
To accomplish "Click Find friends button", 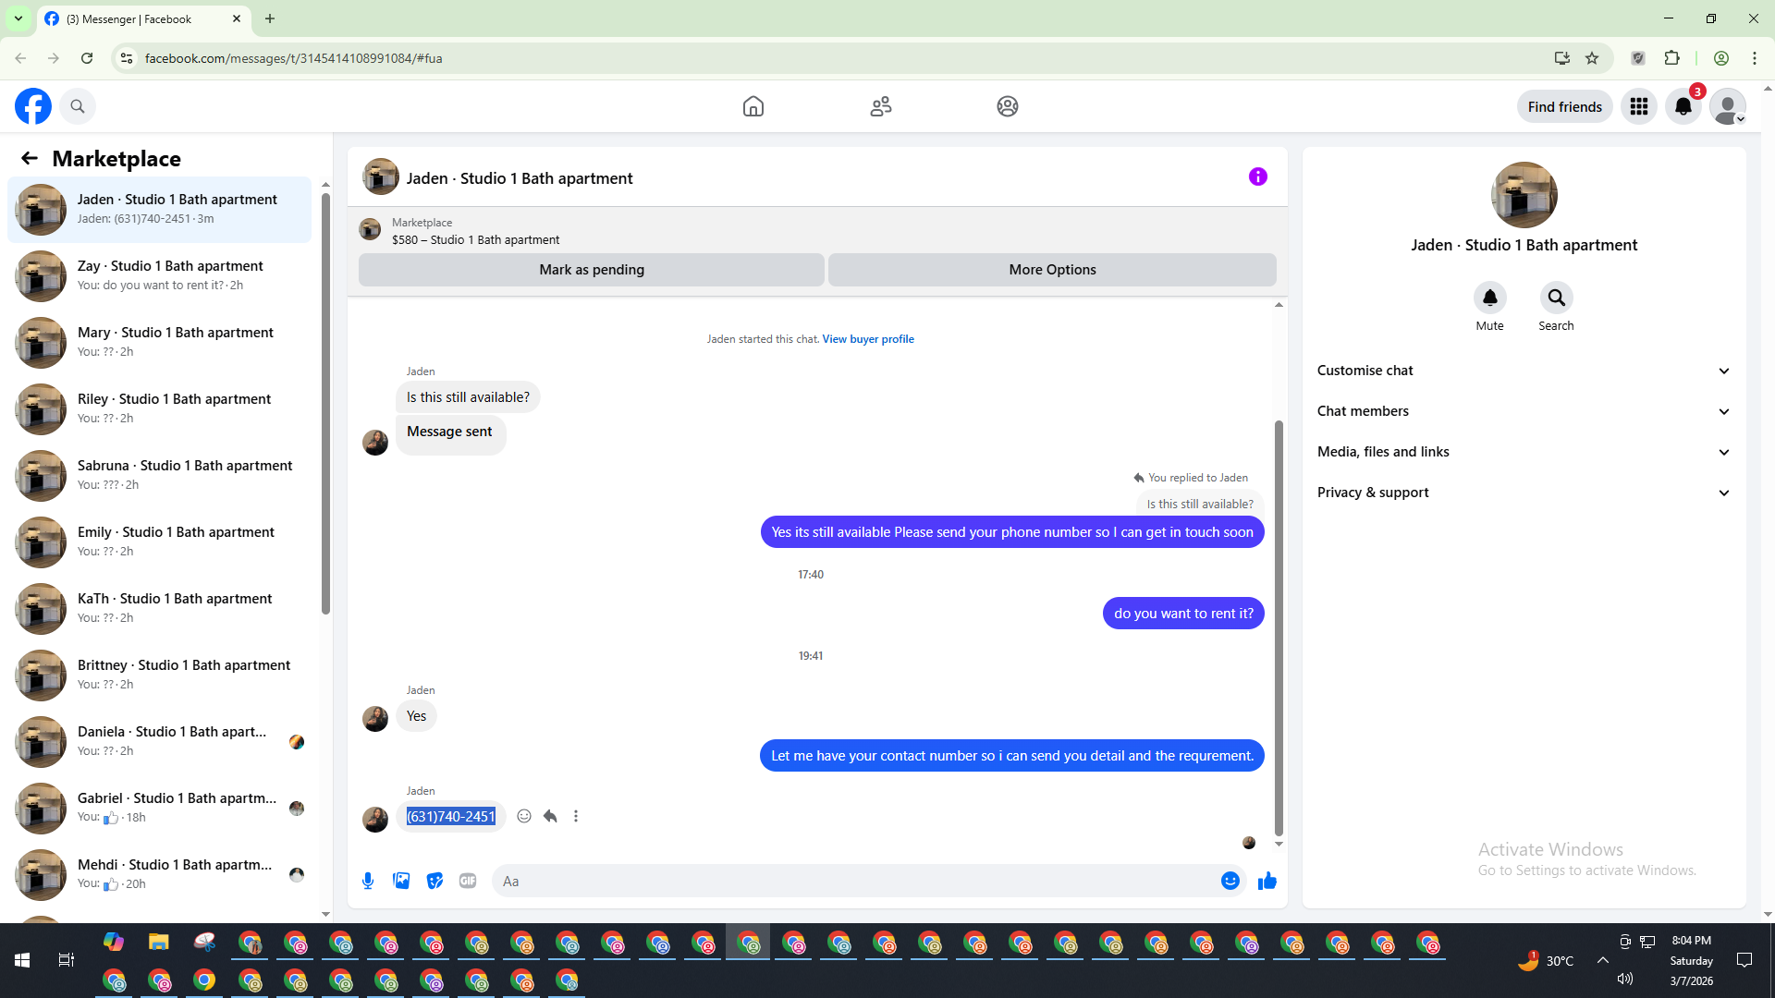I will 1565,106.
